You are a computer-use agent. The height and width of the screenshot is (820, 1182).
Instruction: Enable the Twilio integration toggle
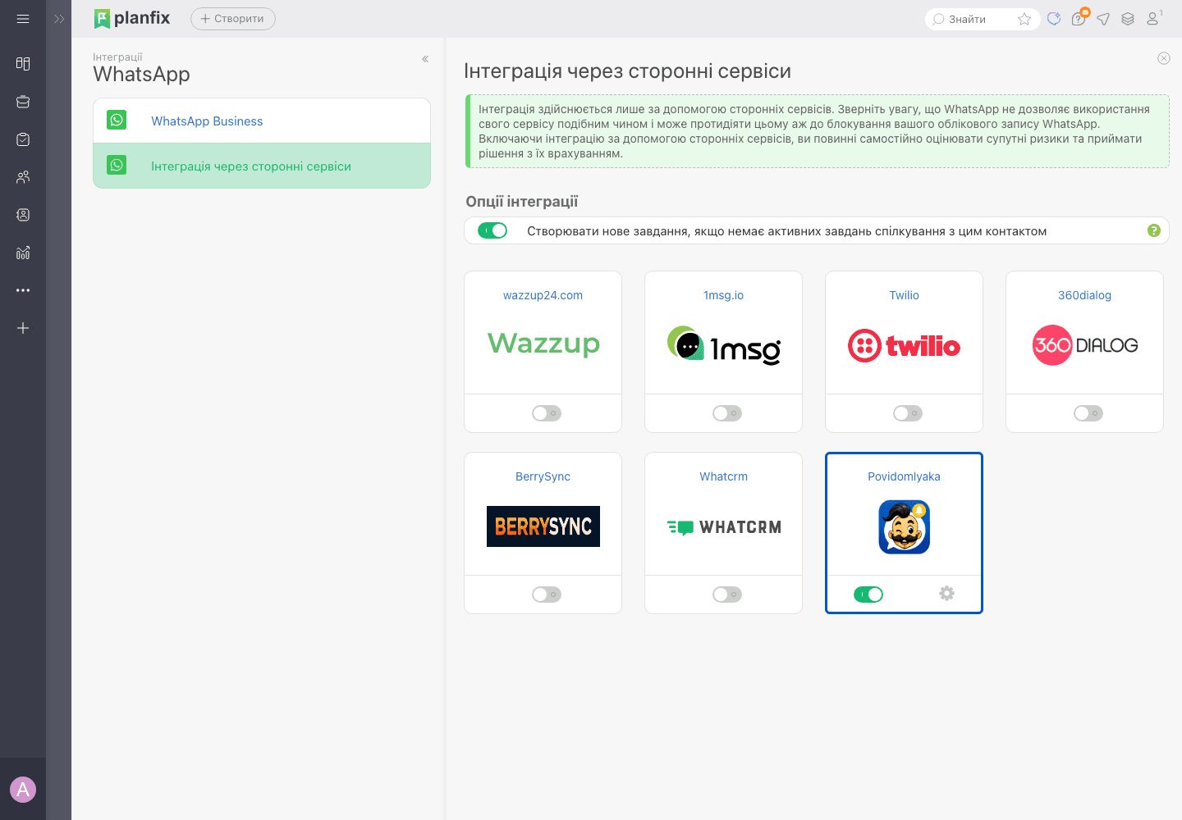point(908,413)
